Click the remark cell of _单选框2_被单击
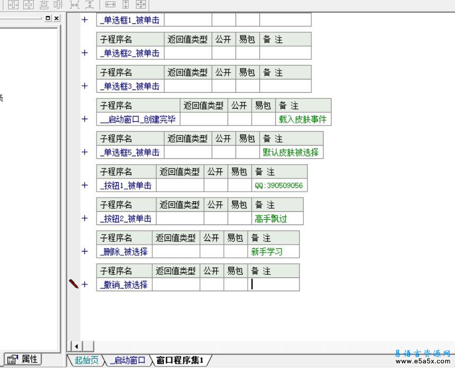 pos(285,53)
